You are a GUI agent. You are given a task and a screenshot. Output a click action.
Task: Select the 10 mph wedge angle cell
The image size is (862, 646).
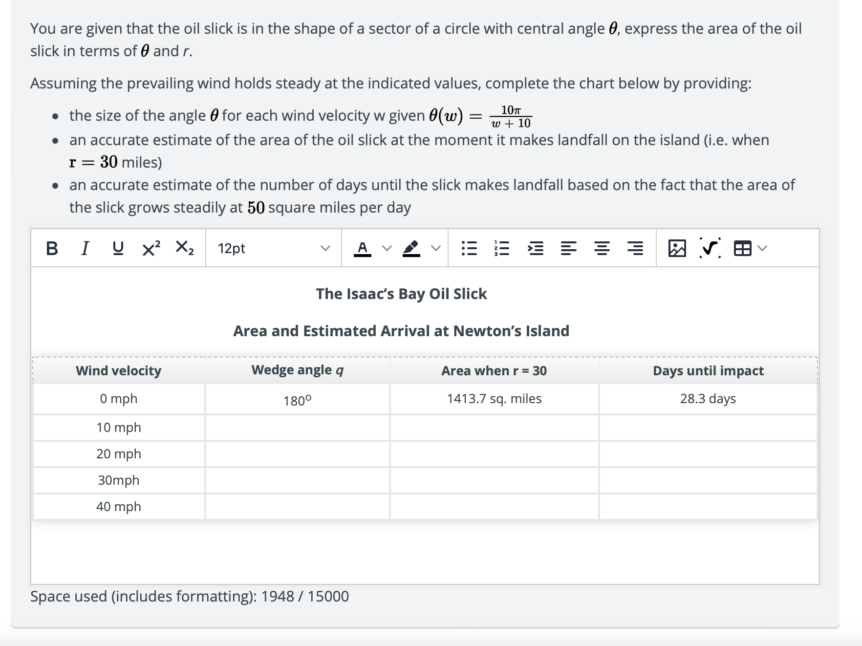[297, 427]
